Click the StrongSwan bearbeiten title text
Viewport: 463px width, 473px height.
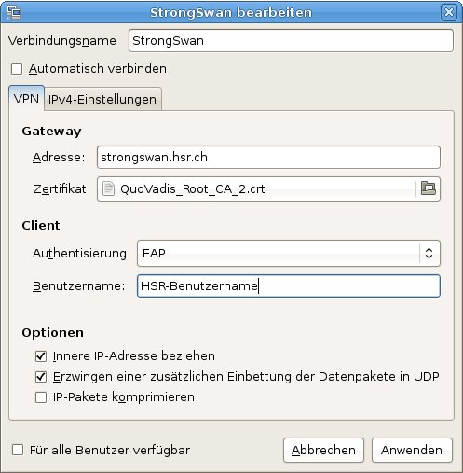coord(231,12)
